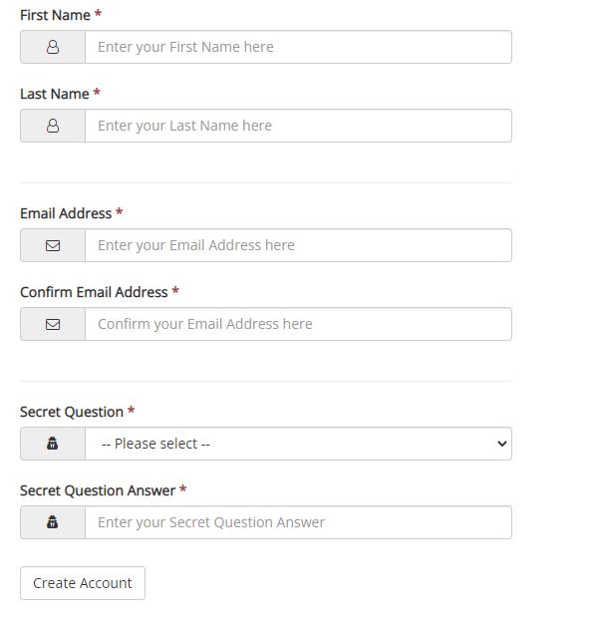Click the spy icon beside Secret Question dropdown

(x=52, y=444)
